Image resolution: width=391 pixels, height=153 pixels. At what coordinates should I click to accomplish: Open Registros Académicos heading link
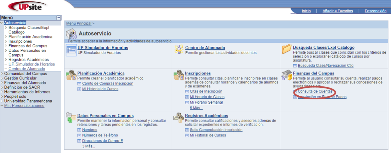(x=206, y=116)
